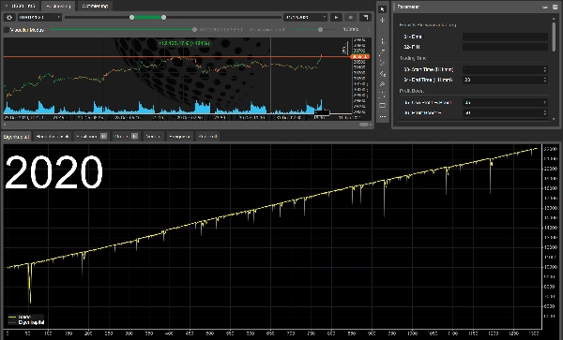Image resolution: width=563 pixels, height=340 pixels.
Task: Stop the running backtest
Action: click(350, 17)
